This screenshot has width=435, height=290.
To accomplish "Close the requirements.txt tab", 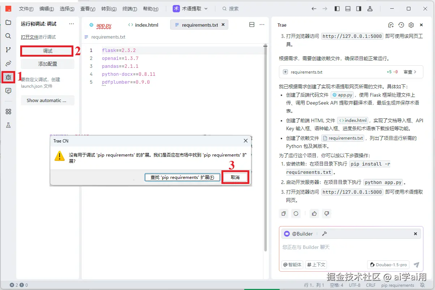I will pos(223,25).
